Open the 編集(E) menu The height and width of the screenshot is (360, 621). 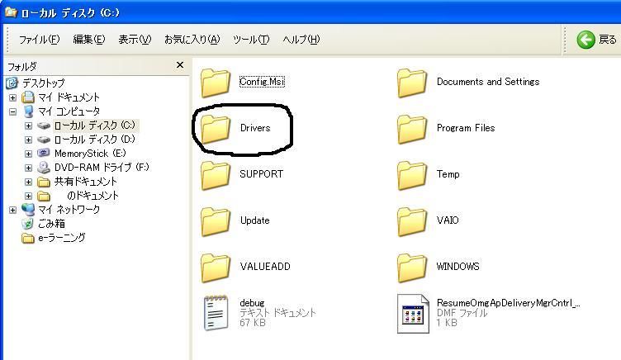click(x=89, y=40)
